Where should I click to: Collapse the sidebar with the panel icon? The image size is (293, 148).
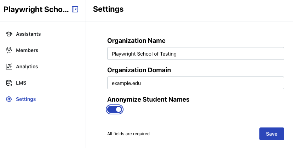(75, 9)
